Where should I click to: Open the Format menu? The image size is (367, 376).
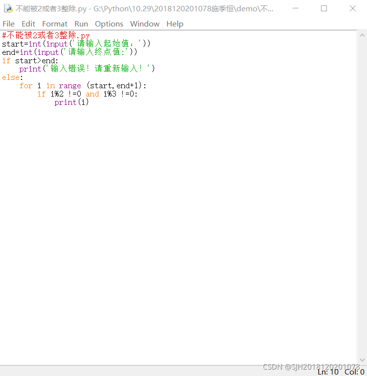tap(55, 24)
